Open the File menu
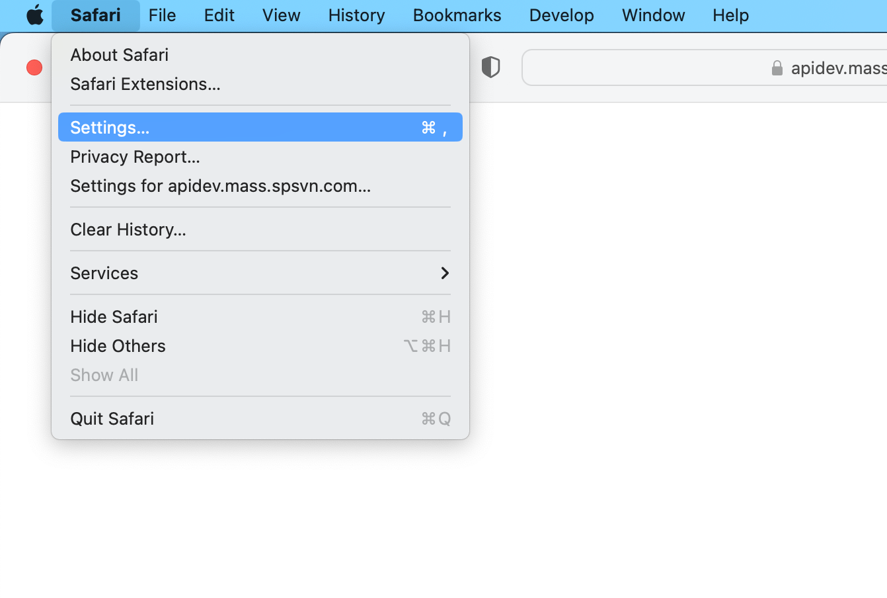Screen dimensions: 887x598 tap(162, 15)
